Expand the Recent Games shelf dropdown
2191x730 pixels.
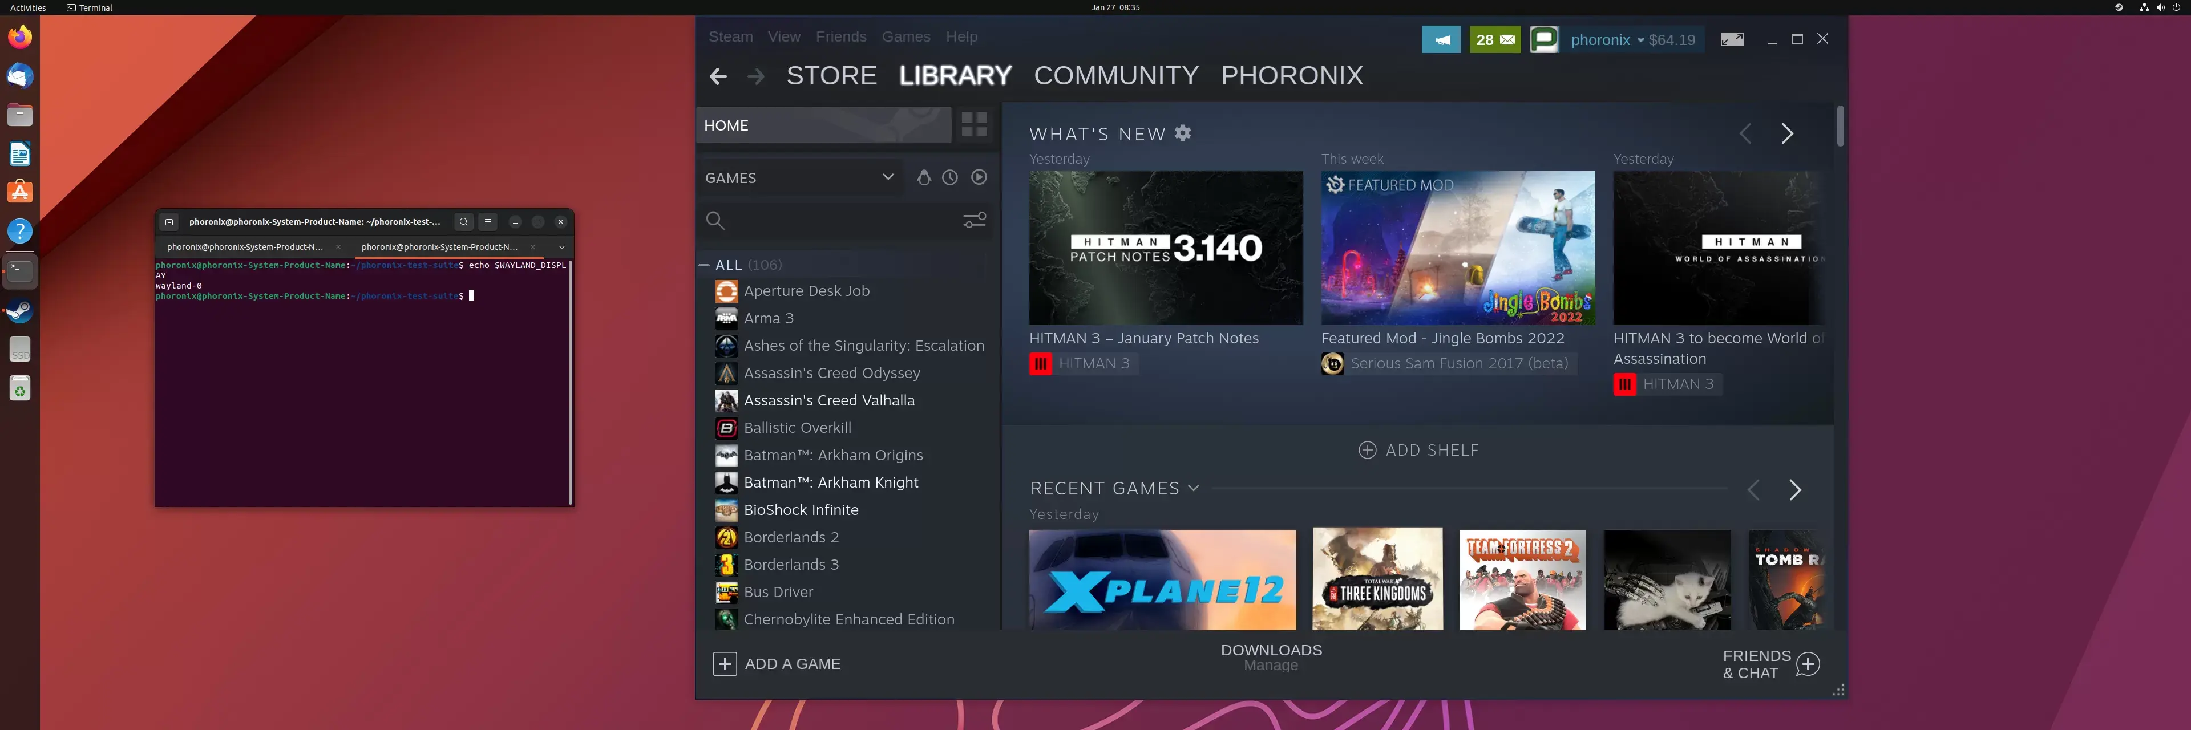[x=1193, y=488]
